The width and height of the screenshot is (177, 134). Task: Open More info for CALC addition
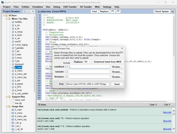167,129
